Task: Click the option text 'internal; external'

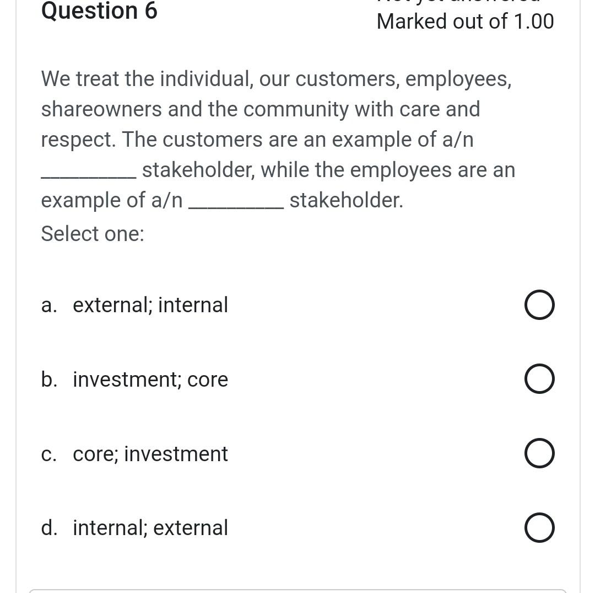Action: pos(150,527)
